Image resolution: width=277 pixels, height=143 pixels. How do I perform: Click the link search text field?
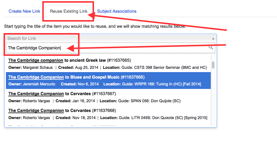coord(110,48)
